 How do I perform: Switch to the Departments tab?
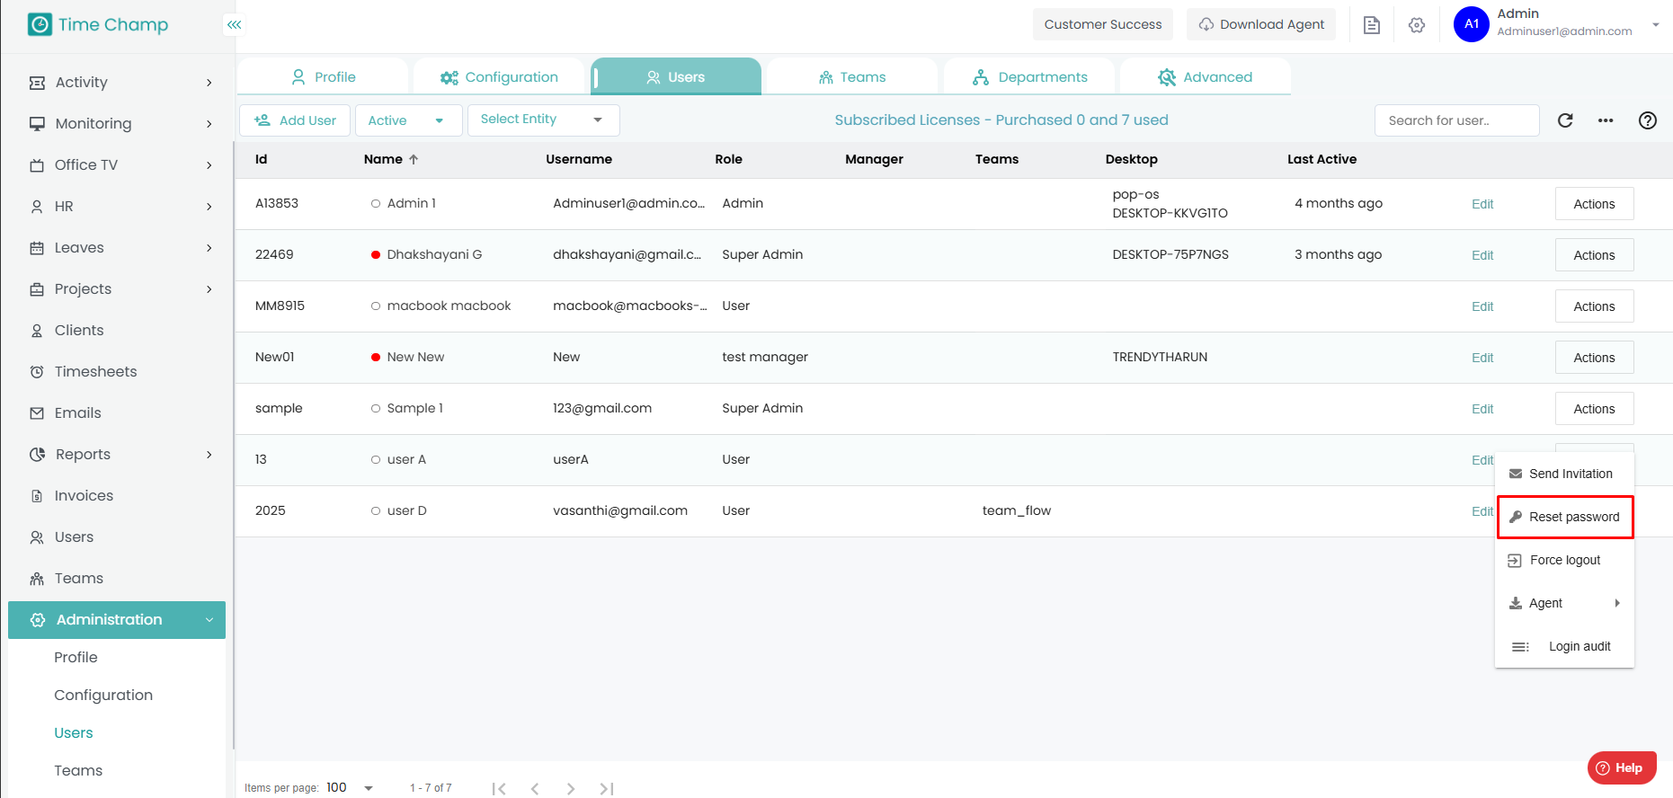pos(1029,77)
